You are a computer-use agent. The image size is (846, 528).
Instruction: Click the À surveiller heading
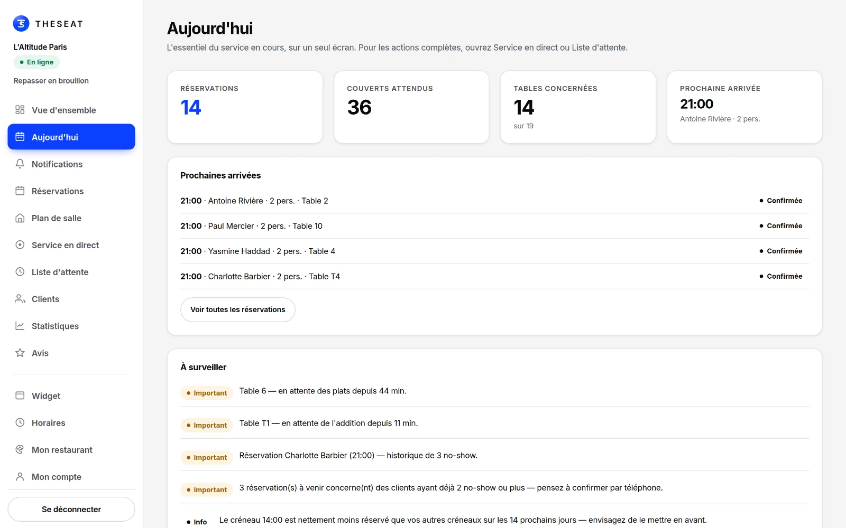[204, 367]
